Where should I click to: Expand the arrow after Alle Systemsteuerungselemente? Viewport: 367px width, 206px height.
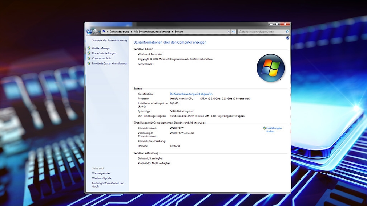point(173,32)
